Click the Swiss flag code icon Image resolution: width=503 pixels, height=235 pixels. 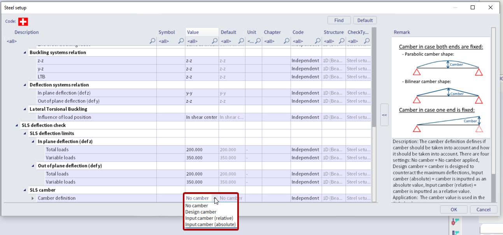pos(23,21)
